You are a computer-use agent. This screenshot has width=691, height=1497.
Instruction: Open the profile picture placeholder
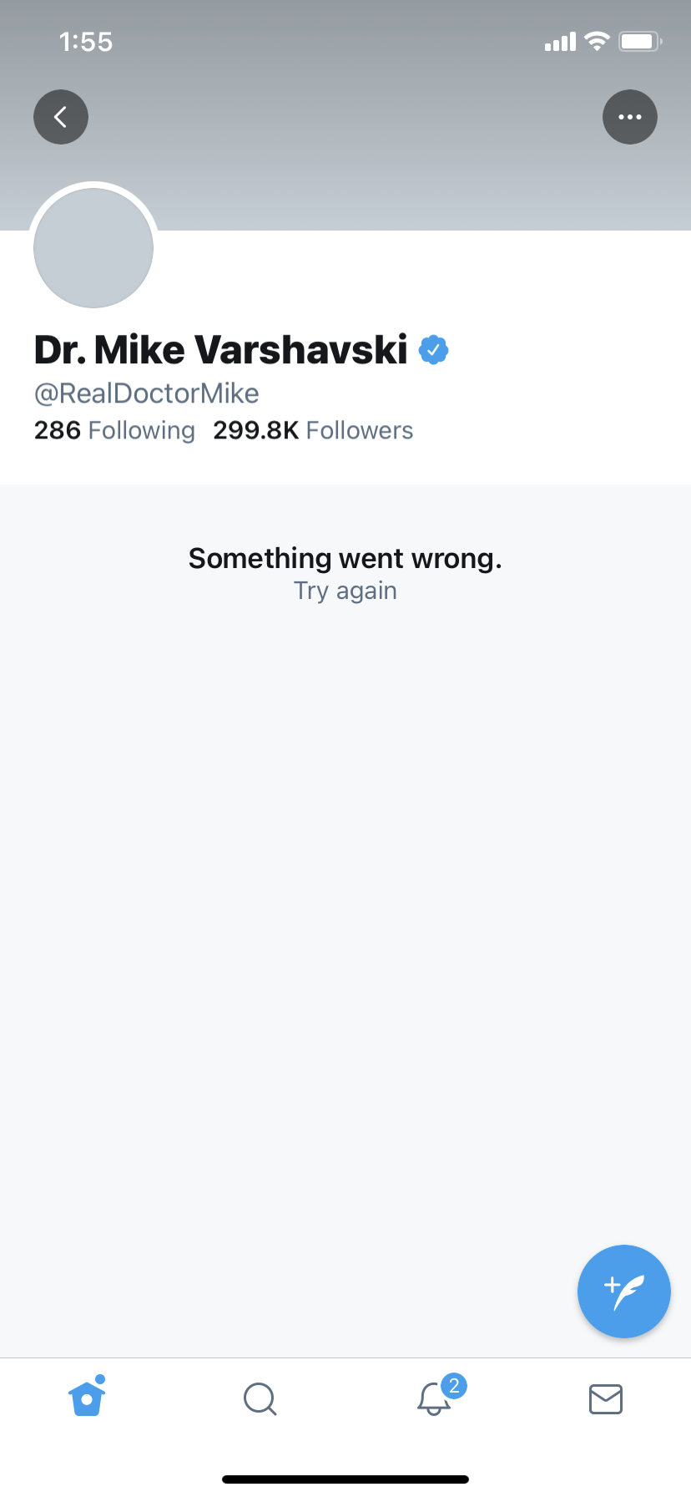[93, 247]
